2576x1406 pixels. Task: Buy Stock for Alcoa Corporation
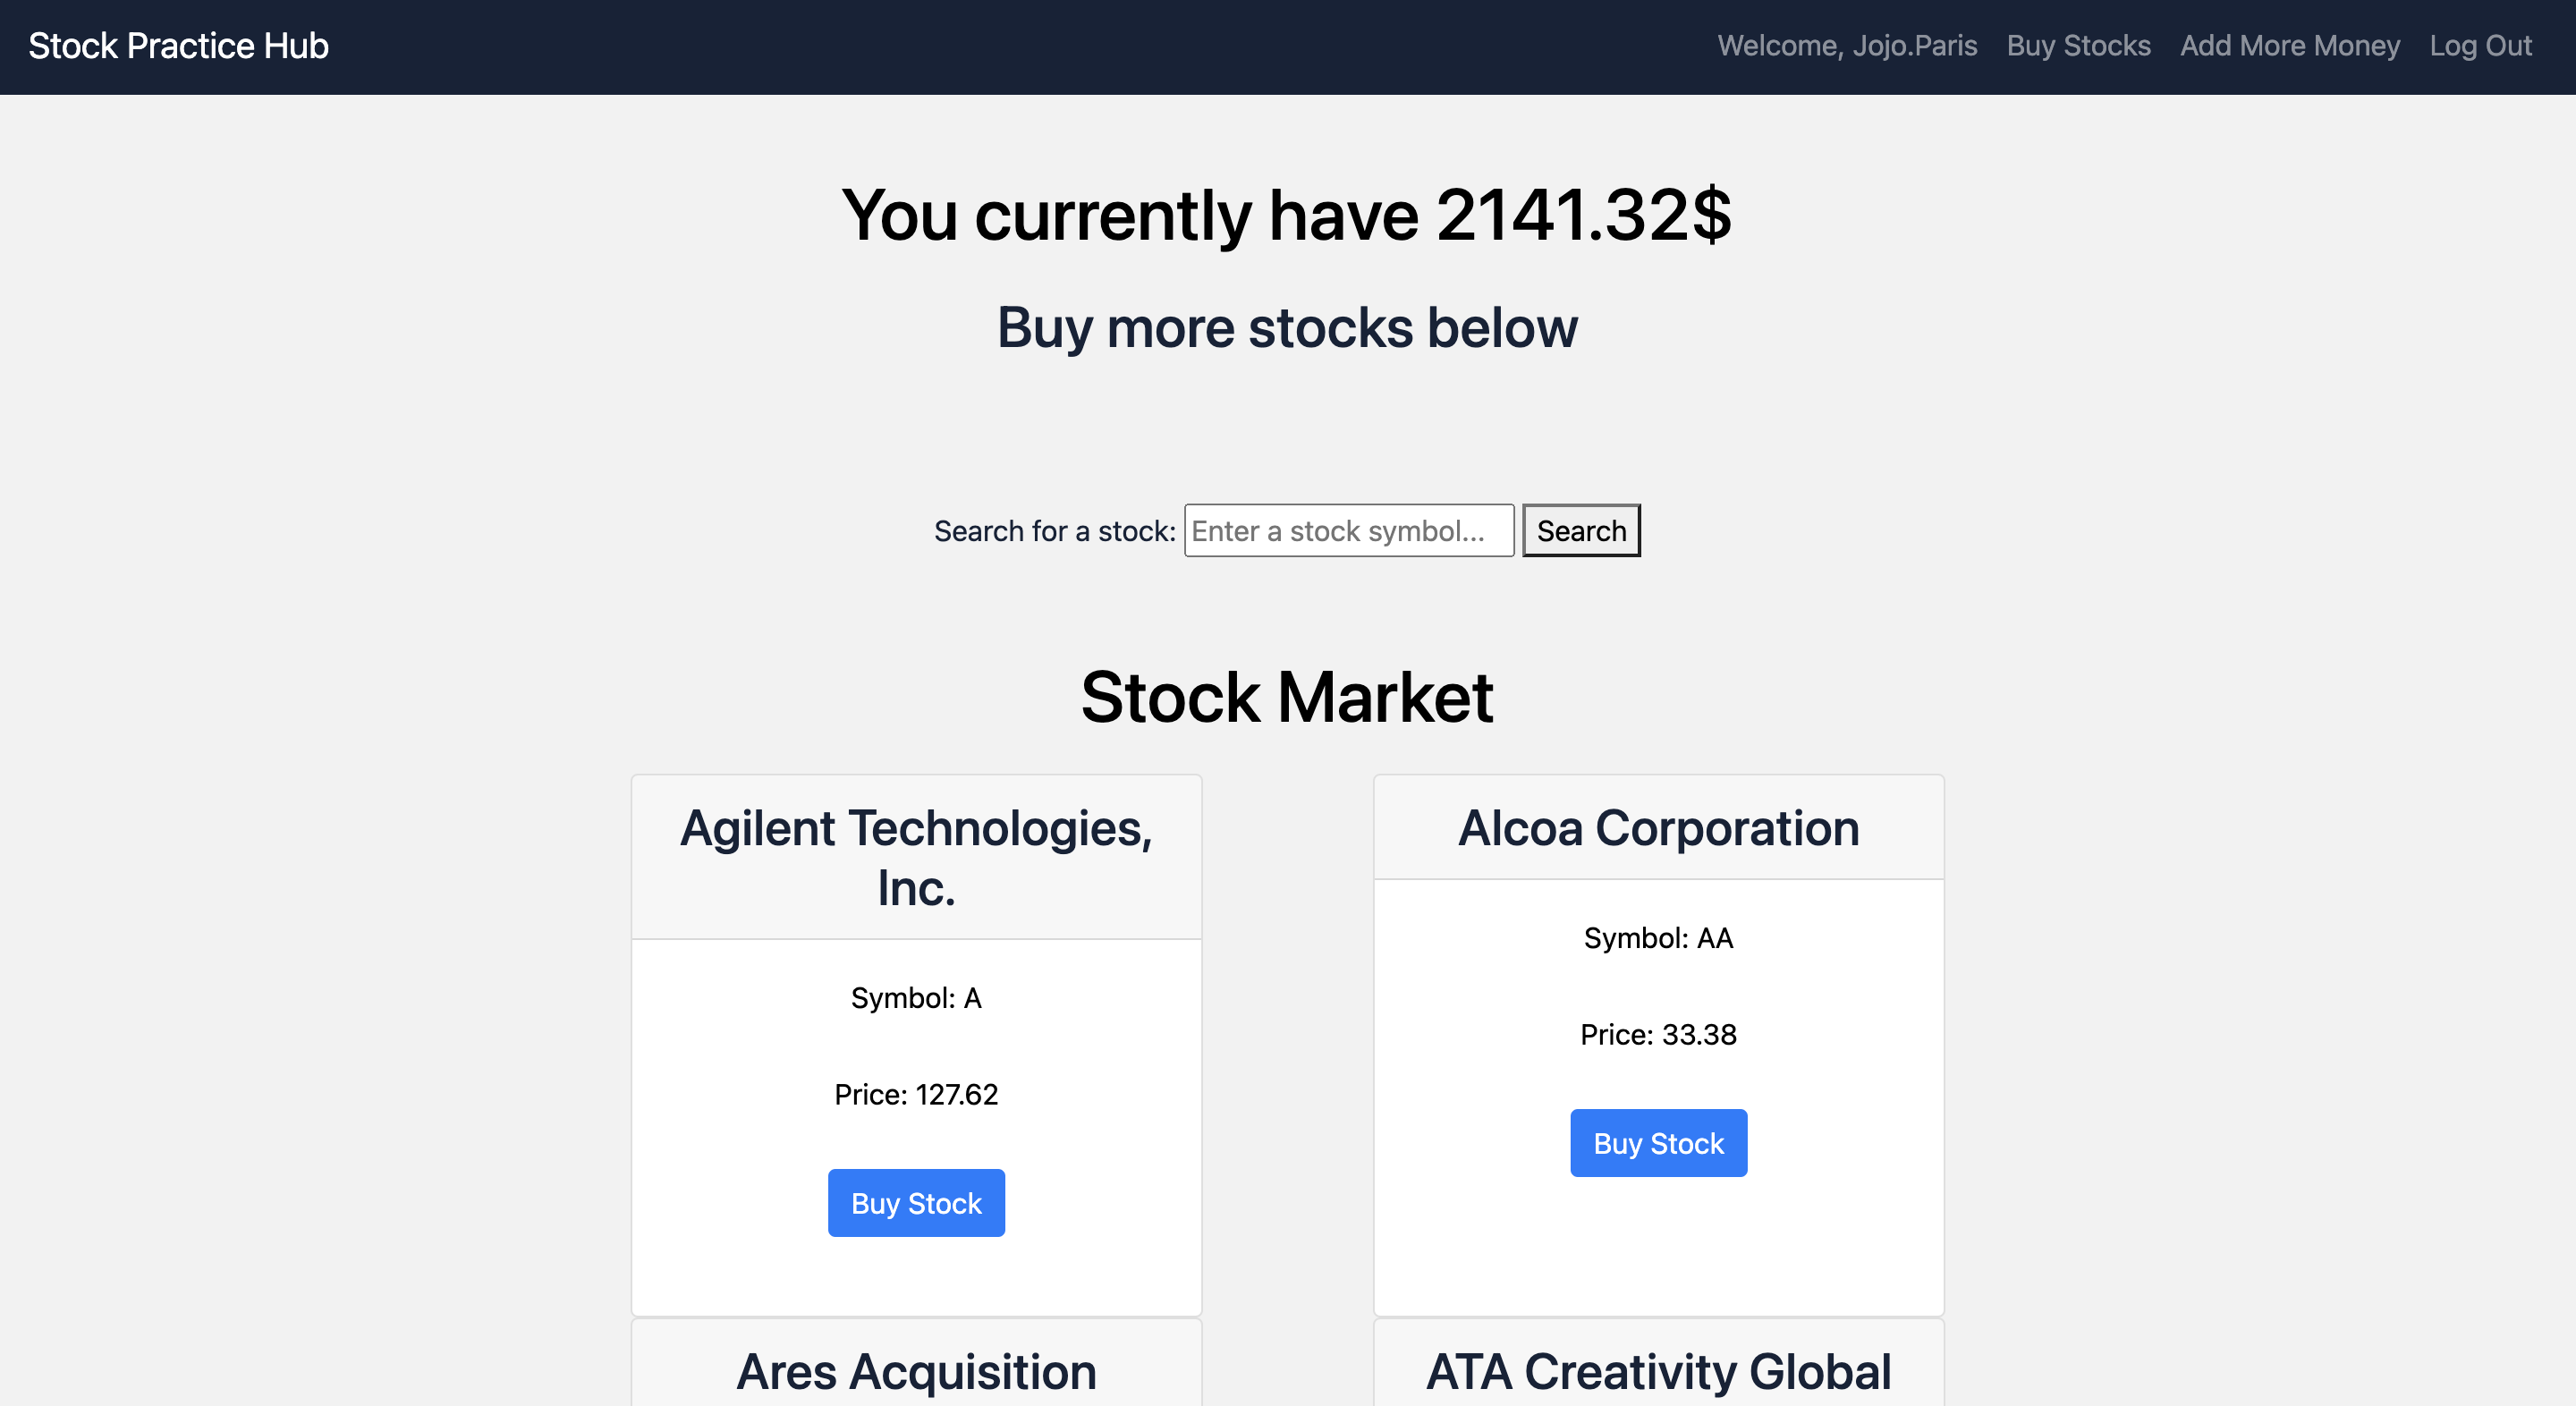click(1657, 1143)
